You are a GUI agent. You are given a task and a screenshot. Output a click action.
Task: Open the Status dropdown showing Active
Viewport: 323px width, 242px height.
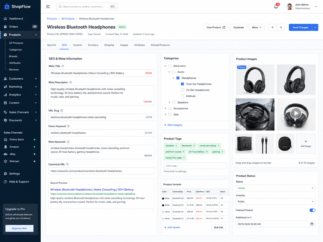coord(275,188)
